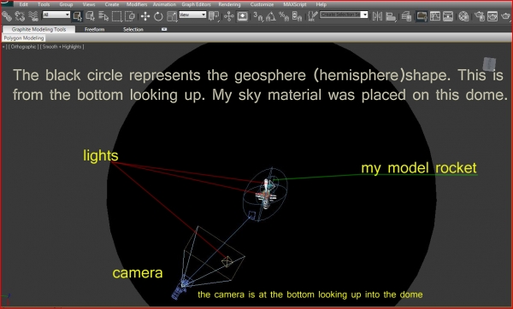The width and height of the screenshot is (513, 309).
Task: Open the Use Pivot Point Center flyout
Action: click(214, 16)
